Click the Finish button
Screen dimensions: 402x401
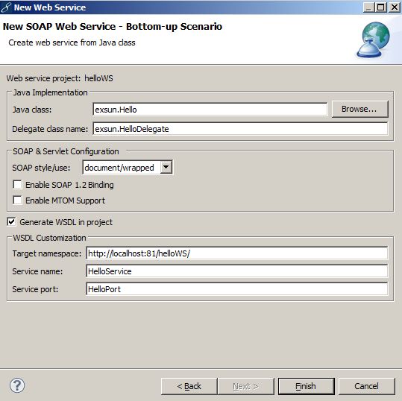(306, 386)
